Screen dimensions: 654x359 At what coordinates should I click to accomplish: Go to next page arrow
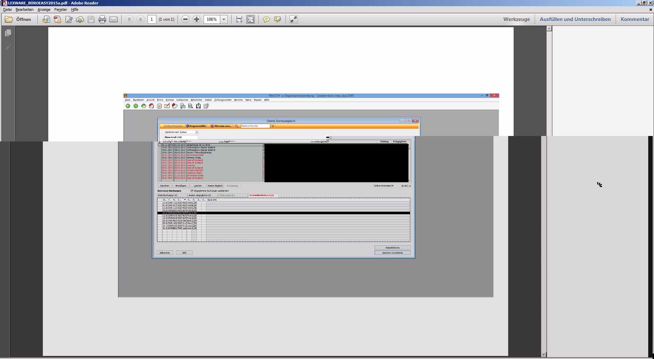coord(140,19)
